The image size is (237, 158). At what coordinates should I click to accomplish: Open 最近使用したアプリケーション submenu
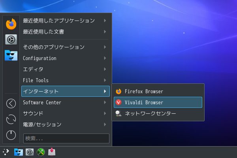point(66,21)
